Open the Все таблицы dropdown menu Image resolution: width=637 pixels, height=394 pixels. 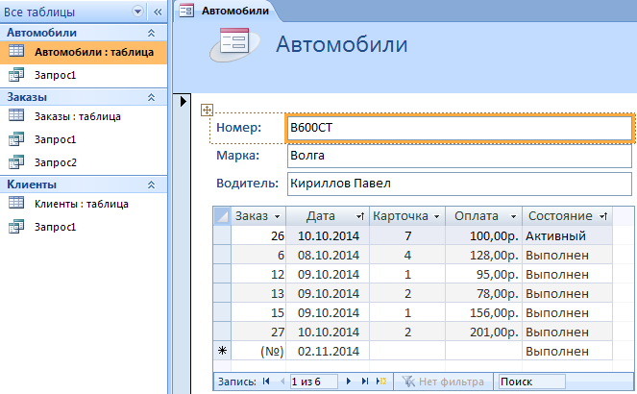coord(138,11)
